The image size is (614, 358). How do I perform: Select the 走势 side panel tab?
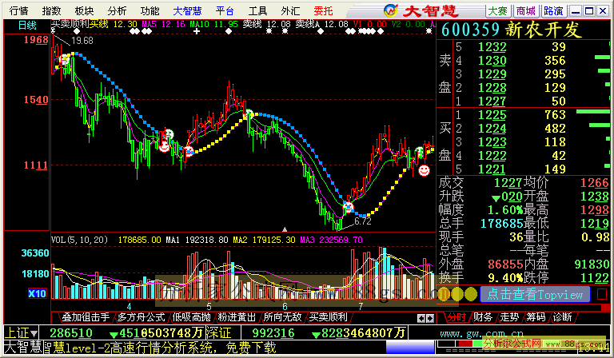click(x=509, y=317)
